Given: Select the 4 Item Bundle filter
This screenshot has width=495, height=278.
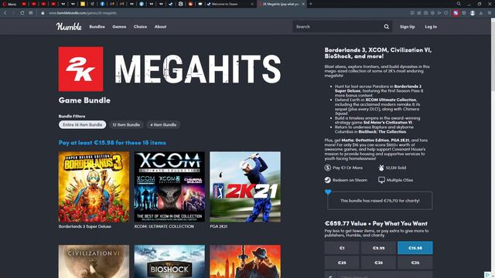Looking at the screenshot, I should click(x=163, y=125).
